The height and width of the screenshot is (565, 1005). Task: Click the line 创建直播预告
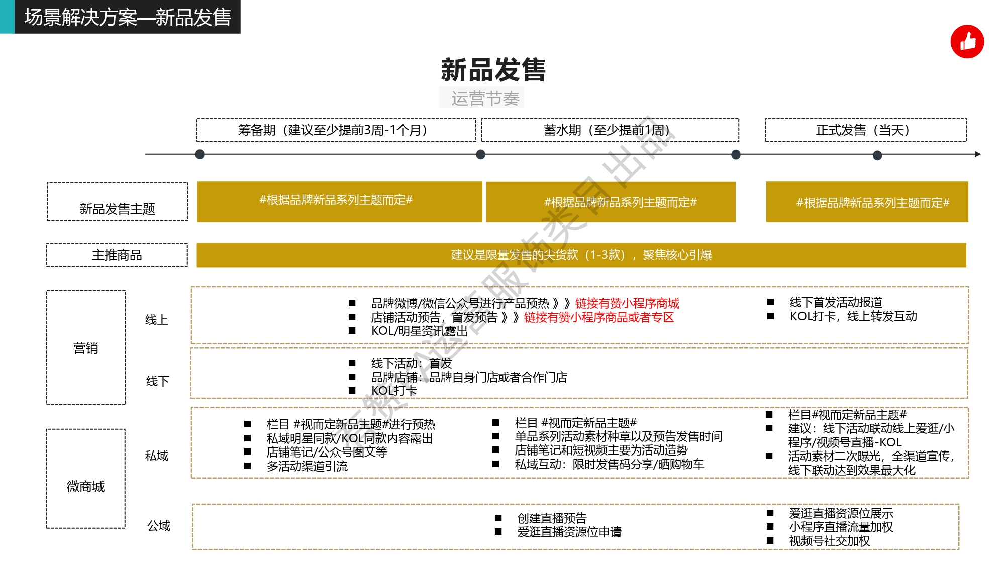[552, 518]
